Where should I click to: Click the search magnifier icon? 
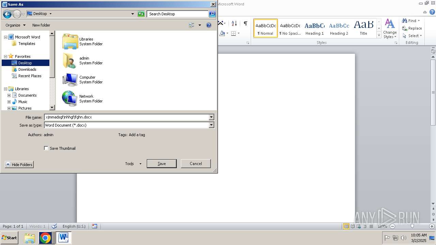212,14
